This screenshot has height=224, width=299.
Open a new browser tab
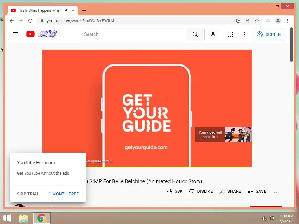(x=84, y=10)
